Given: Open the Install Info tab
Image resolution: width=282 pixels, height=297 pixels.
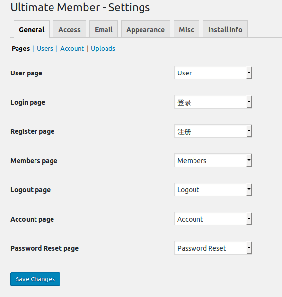Looking at the screenshot, I should point(225,29).
